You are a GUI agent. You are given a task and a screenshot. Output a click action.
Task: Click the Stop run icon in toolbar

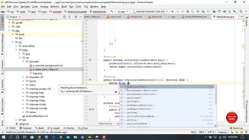pos(208,12)
